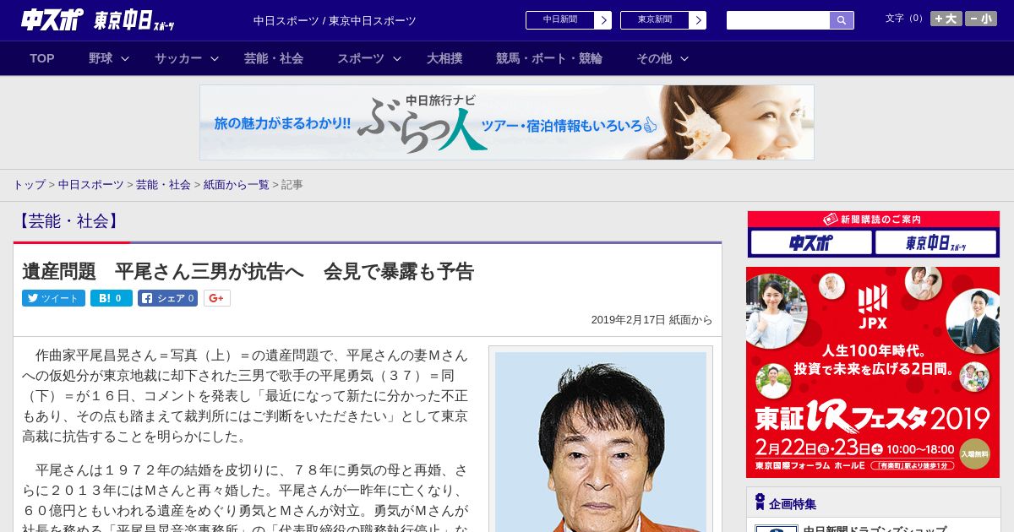The height and width of the screenshot is (532, 1014).
Task: Click 中日スポーツ breadcrumb link
Action: coord(91,184)
